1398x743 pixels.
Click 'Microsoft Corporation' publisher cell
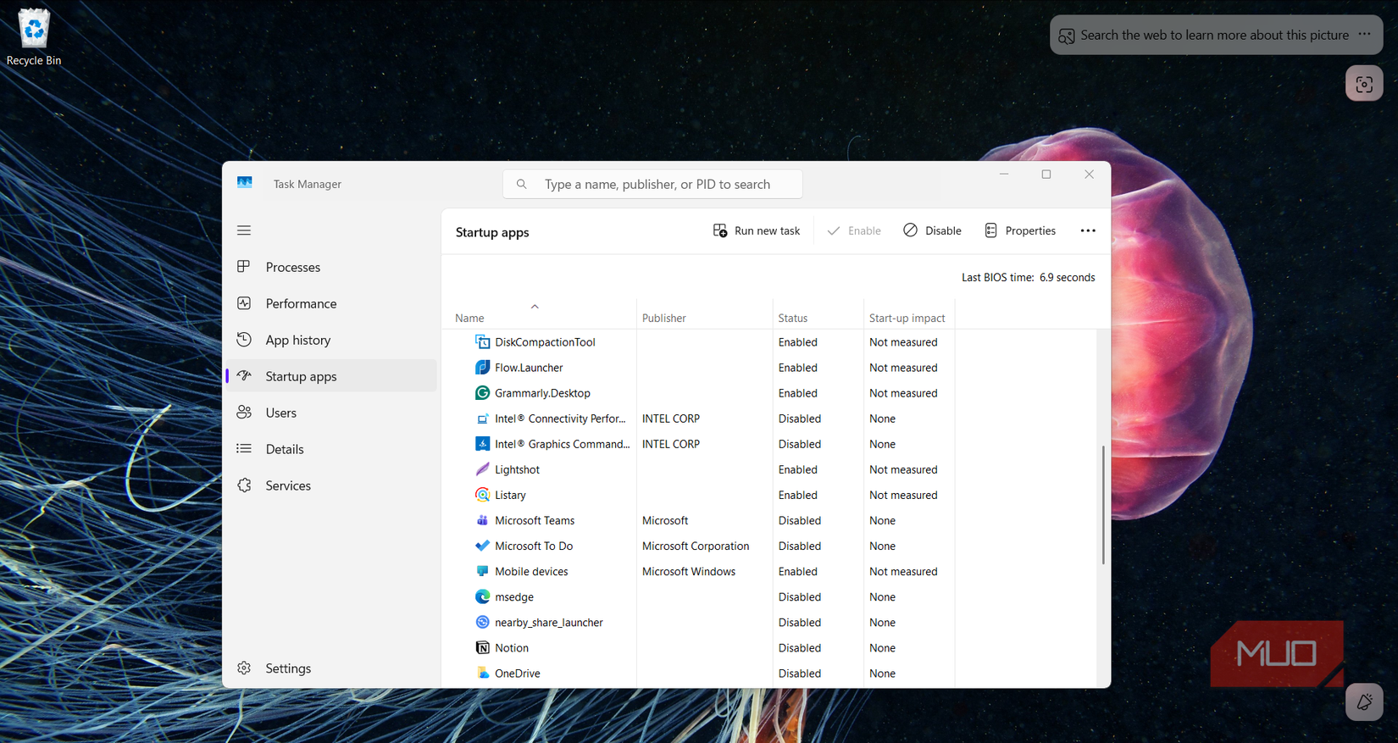[x=696, y=546]
